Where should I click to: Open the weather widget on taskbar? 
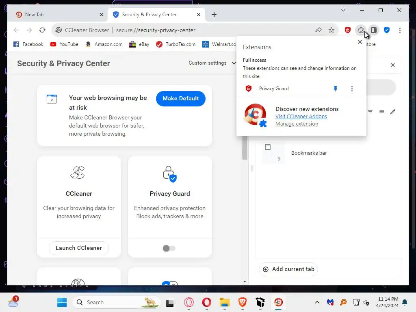(13, 302)
